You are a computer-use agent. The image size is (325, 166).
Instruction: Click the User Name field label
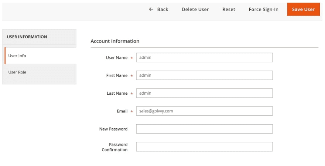pos(117,58)
